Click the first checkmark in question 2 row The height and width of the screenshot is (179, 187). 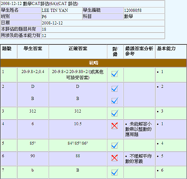pos(115,89)
